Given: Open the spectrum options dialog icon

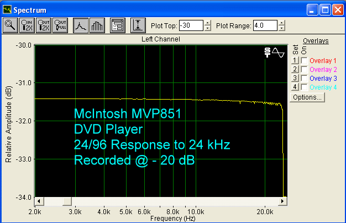Looking at the screenshot, I should pos(117,25).
